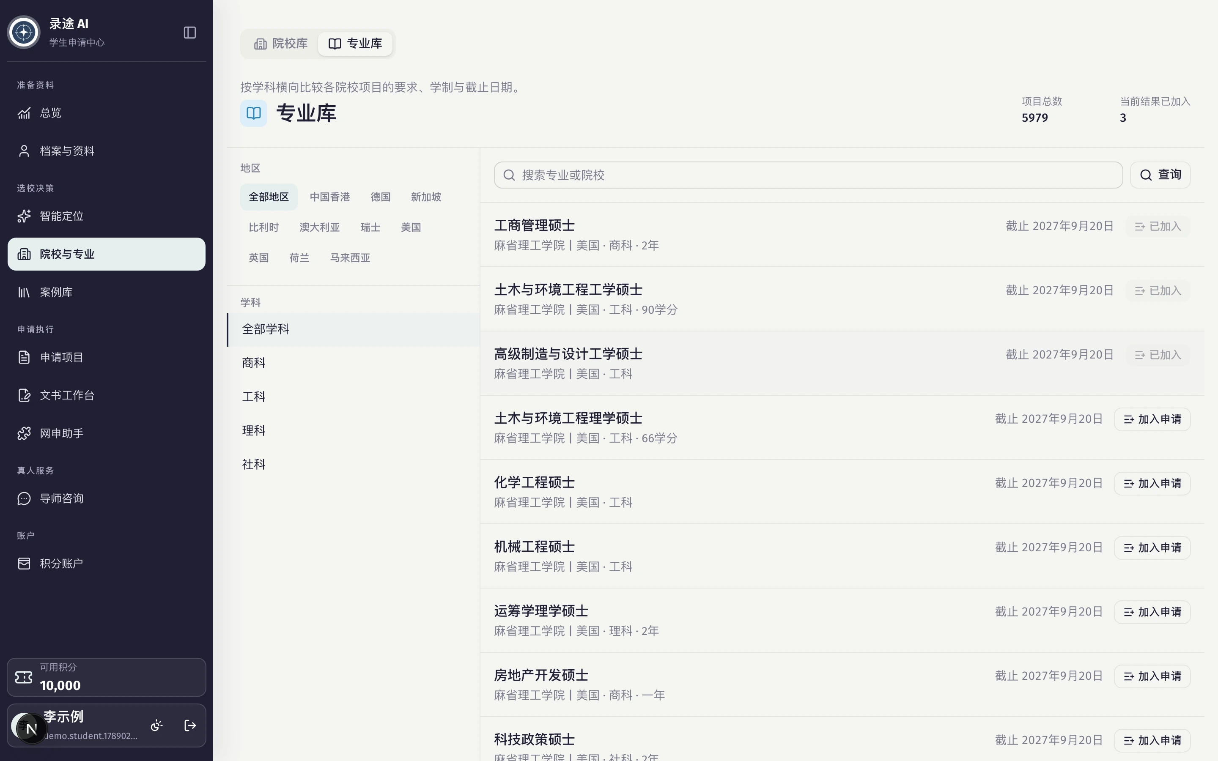Screen dimensions: 1218x761
Task: Click the 录途 AI compass logo
Action: [24, 33]
